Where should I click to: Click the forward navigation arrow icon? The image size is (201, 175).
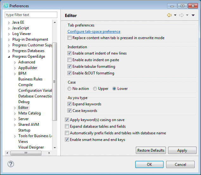click(181, 15)
